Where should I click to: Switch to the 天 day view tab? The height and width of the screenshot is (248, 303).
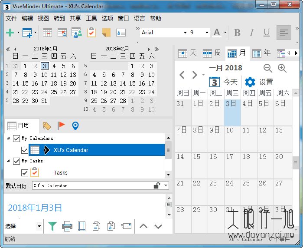[x=187, y=53]
